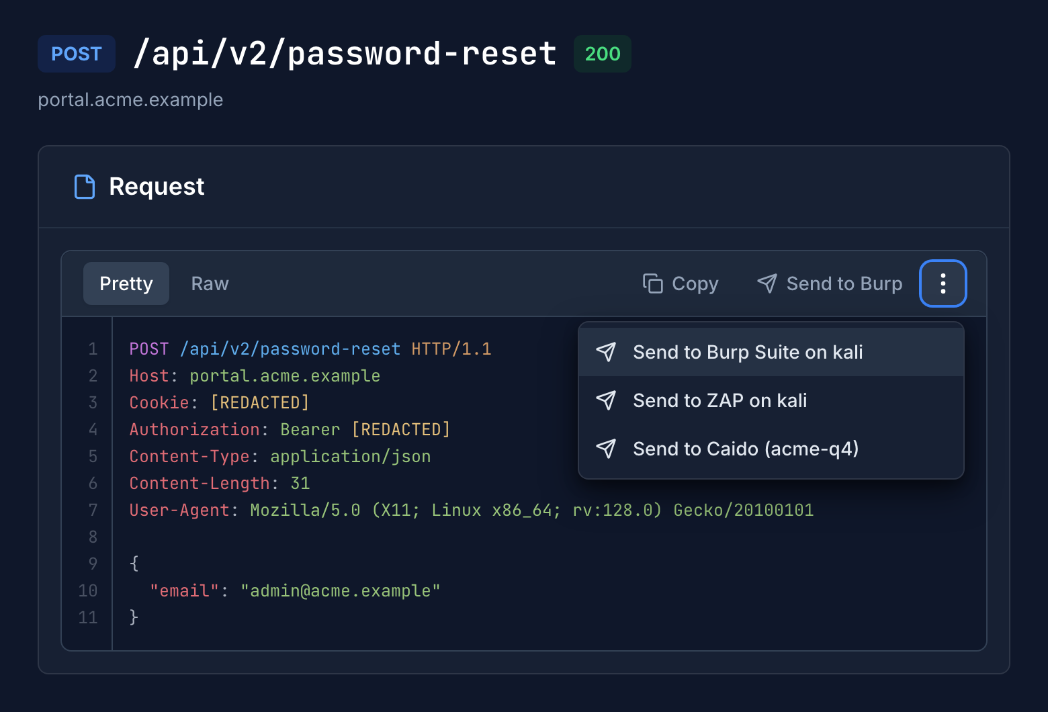Click the User-Agent Mozilla/5.0 line

472,510
